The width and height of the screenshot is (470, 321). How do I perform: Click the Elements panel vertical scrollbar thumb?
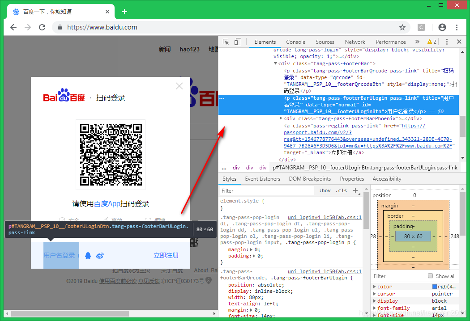click(462, 126)
